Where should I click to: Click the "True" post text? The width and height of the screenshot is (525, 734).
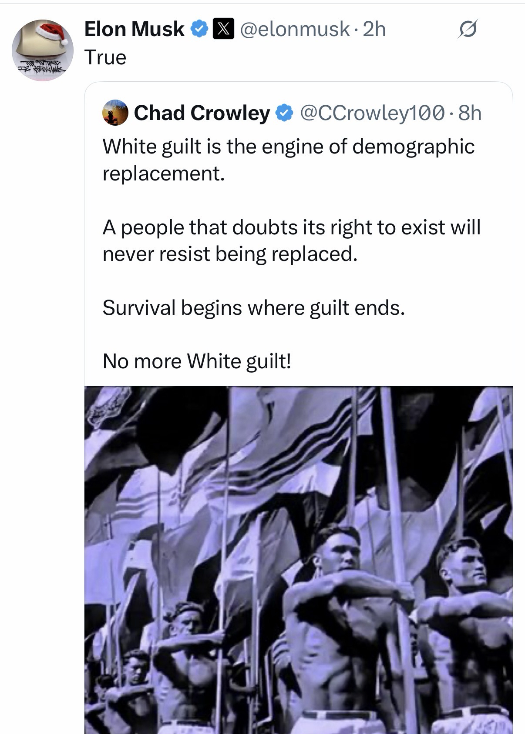[x=105, y=57]
